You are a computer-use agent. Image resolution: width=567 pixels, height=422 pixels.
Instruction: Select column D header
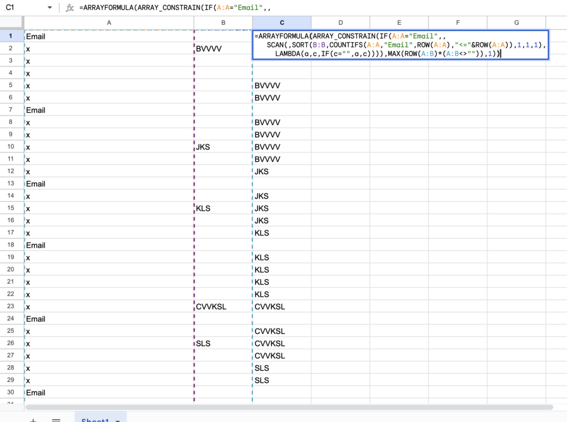341,23
